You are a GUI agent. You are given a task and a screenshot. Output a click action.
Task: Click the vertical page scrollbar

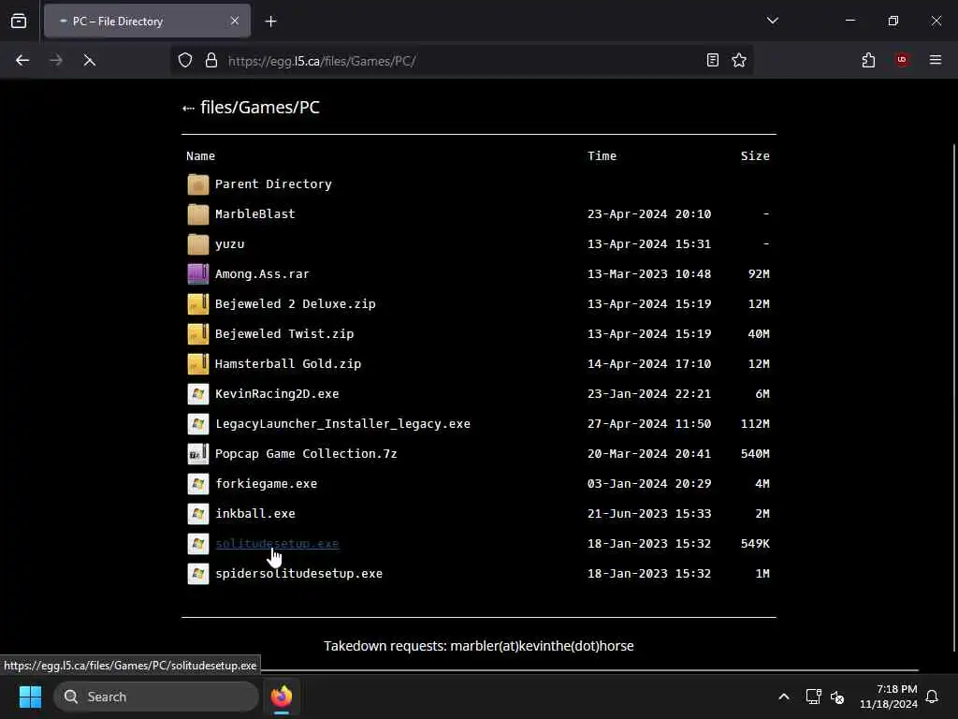pos(954,397)
